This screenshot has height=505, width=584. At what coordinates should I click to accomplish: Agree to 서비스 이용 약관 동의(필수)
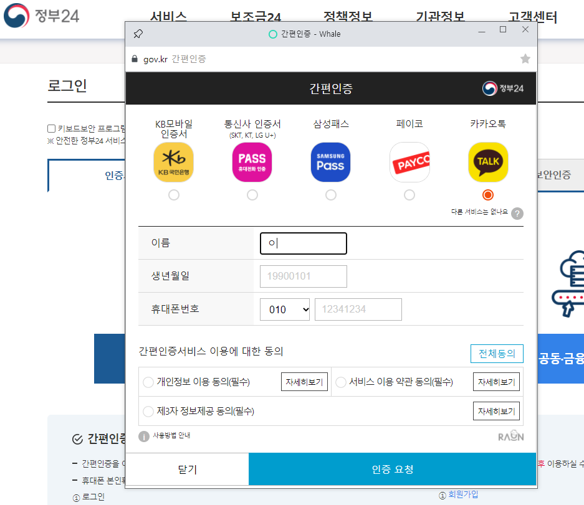click(341, 382)
